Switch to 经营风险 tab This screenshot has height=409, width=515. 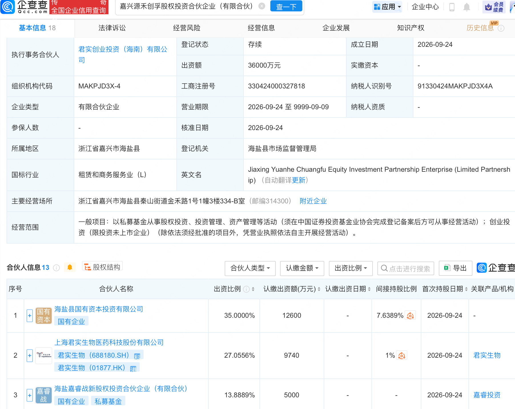[x=187, y=28]
